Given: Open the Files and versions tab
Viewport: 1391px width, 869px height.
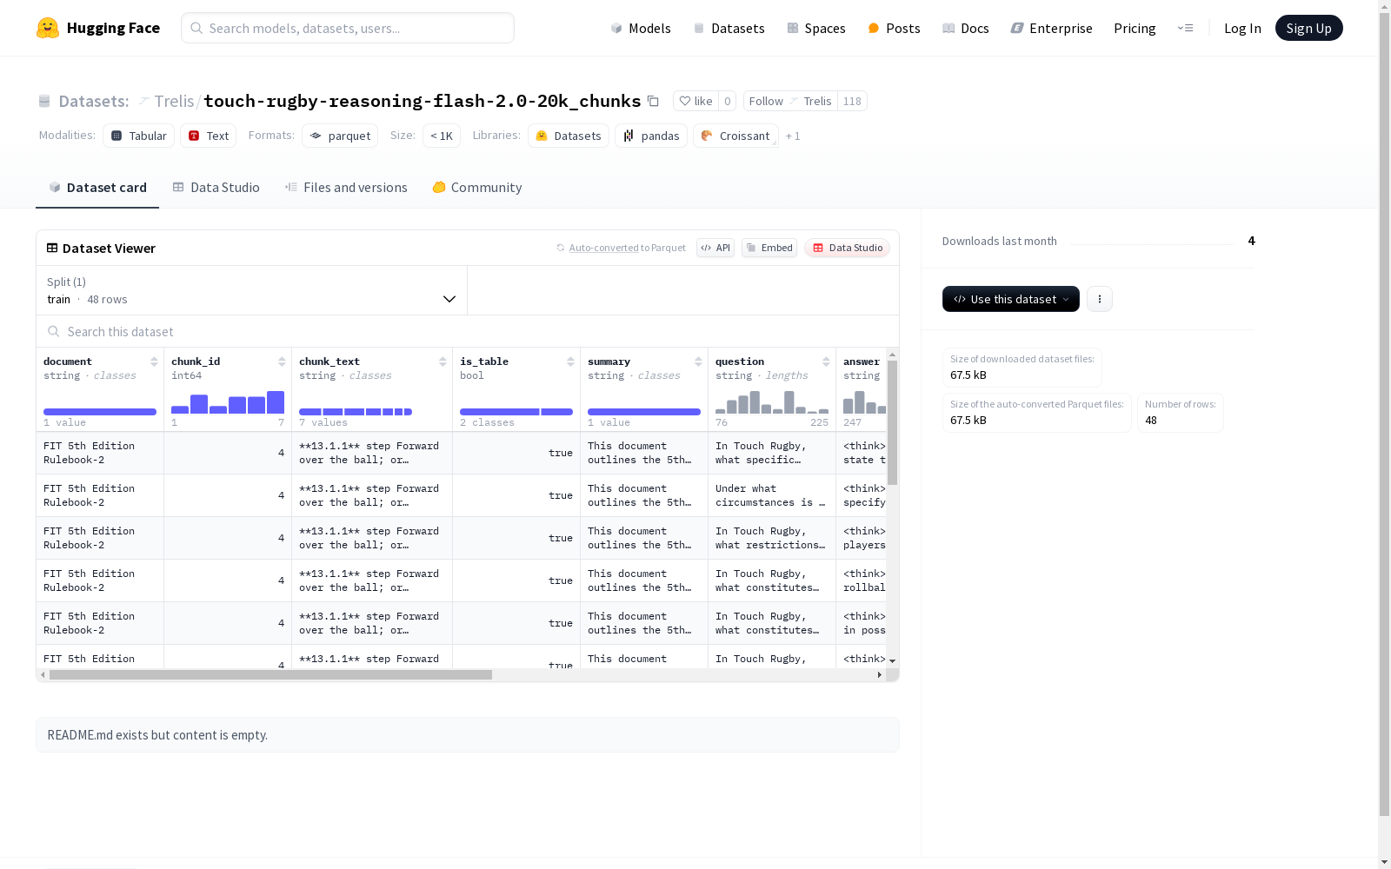Looking at the screenshot, I should [346, 188].
